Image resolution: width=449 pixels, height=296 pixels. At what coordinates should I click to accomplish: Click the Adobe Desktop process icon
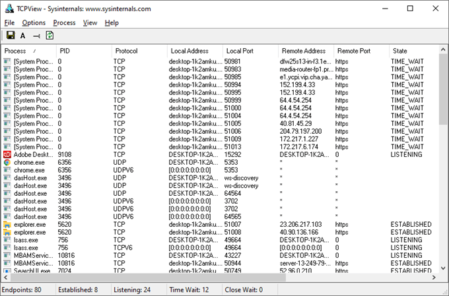tap(7, 155)
